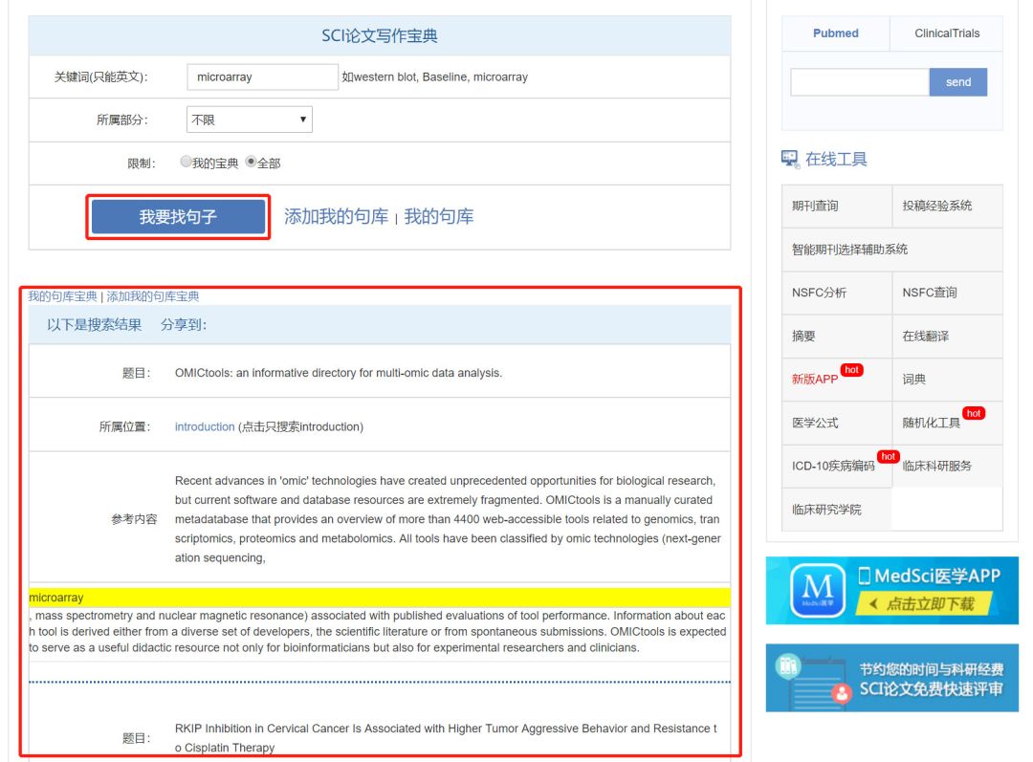The image size is (1033, 762).
Task: Open the 医学公式 tool
Action: (x=815, y=423)
